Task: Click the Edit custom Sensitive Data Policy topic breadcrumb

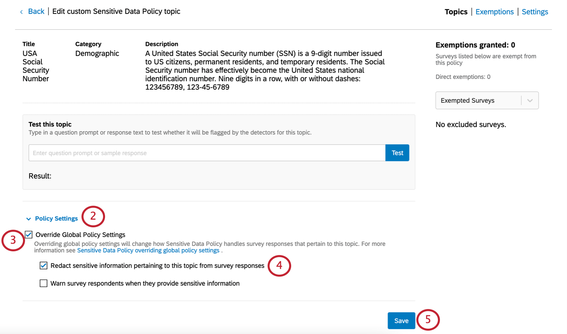Action: (116, 11)
